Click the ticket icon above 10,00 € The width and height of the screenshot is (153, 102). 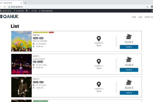pyautogui.click(x=129, y=59)
